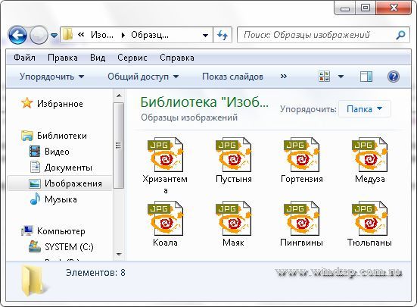Click the refresh button beside address bar
The image size is (417, 307).
pyautogui.click(x=223, y=35)
